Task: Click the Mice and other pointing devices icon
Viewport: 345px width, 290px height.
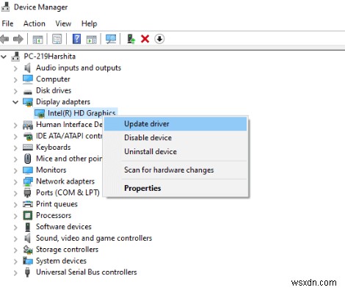Action: point(28,159)
